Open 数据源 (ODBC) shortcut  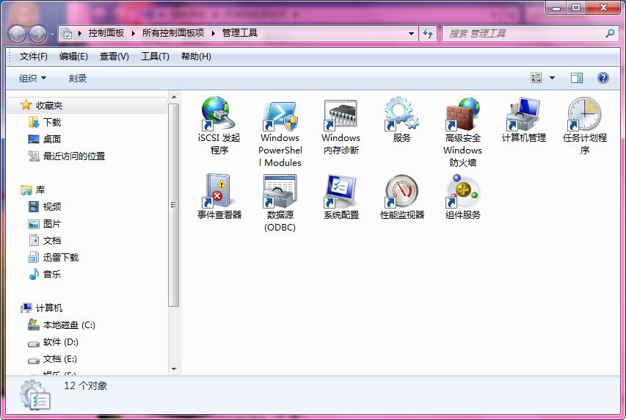(x=280, y=203)
